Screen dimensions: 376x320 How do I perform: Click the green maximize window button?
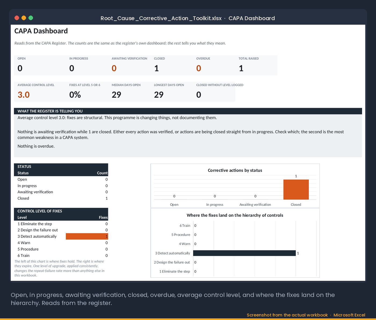31,18
